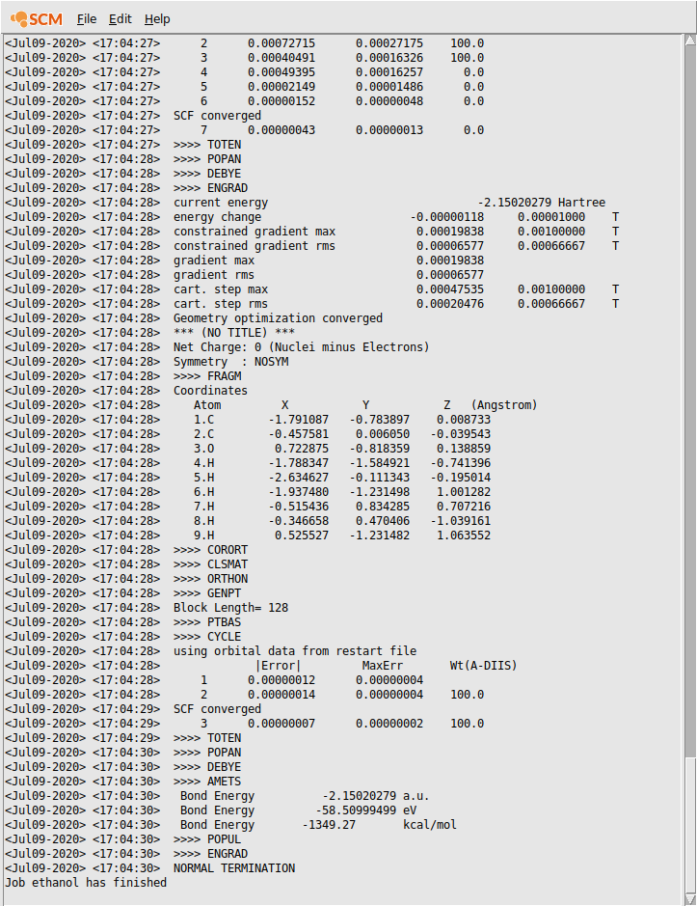697x906 pixels.
Task: Click the '1.C' atom coordinates row
Action: click(x=366, y=420)
